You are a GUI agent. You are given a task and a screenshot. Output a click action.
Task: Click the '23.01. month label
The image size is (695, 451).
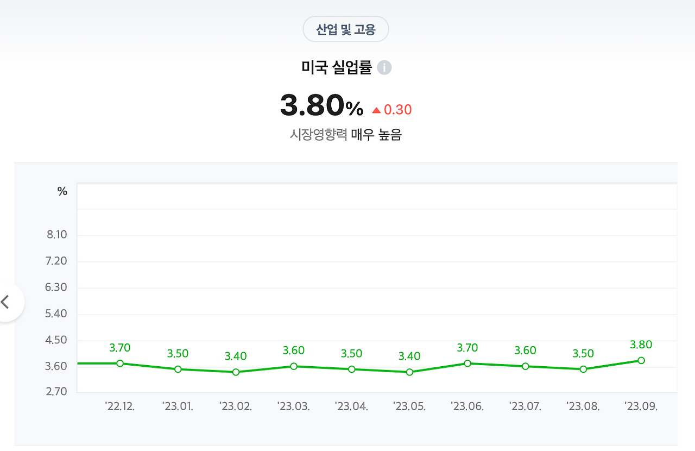pos(178,406)
